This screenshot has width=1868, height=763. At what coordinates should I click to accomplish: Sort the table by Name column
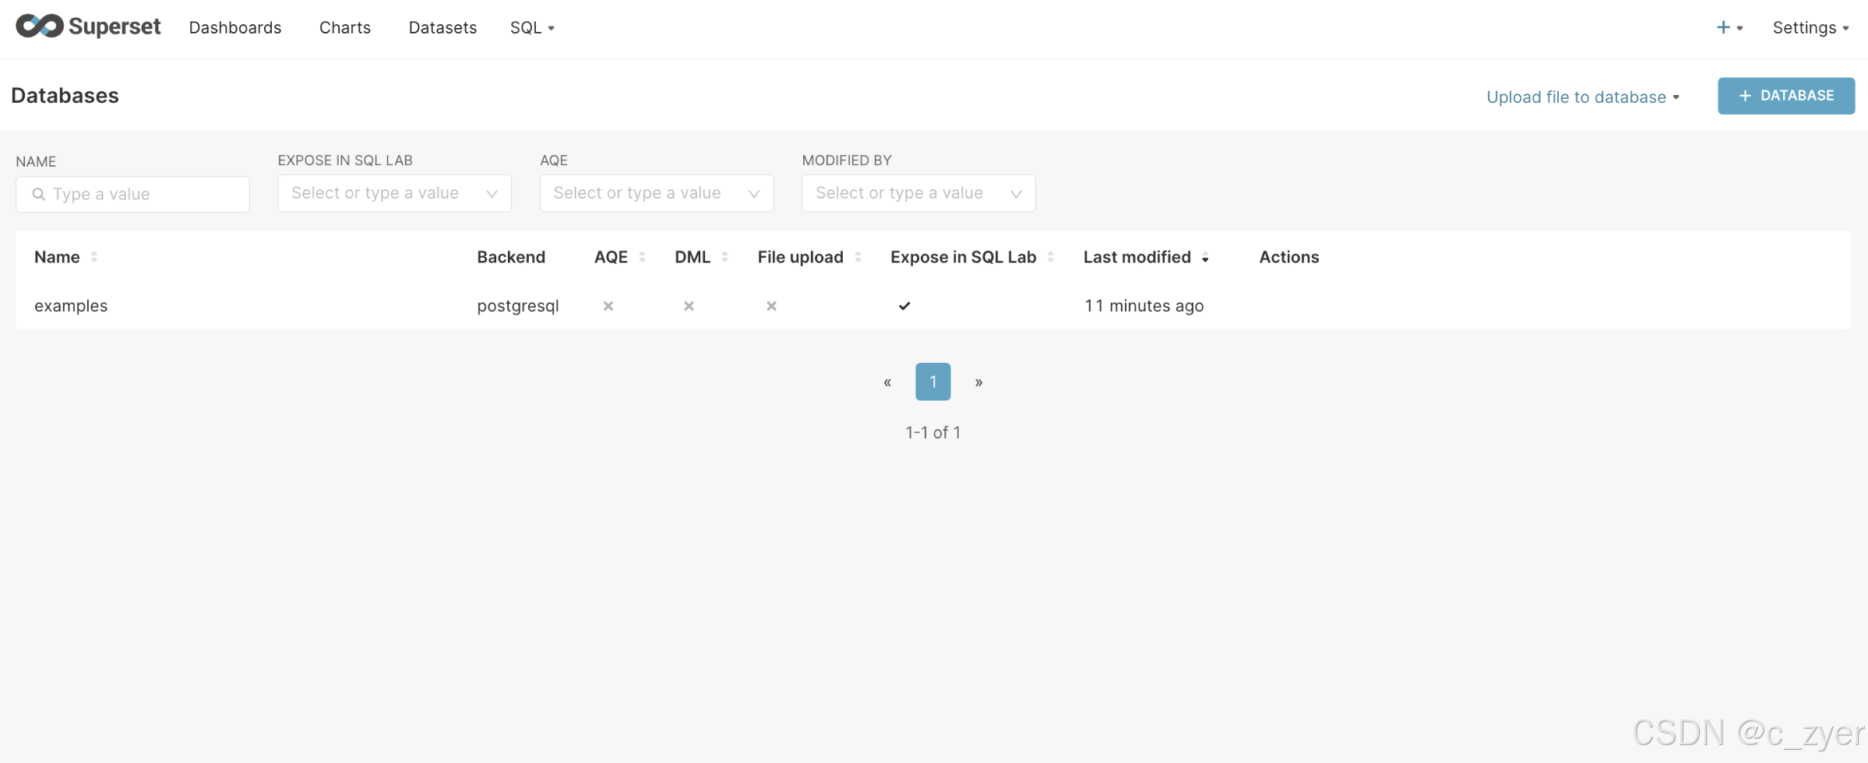(x=65, y=257)
